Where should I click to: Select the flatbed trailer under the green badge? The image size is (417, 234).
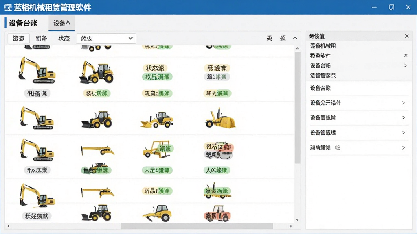217,191
